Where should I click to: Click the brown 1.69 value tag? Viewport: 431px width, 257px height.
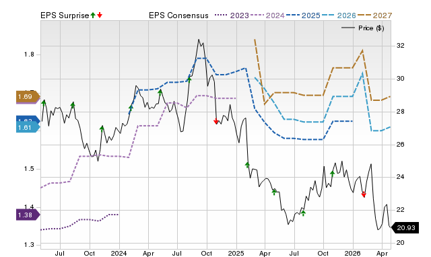[28, 97]
